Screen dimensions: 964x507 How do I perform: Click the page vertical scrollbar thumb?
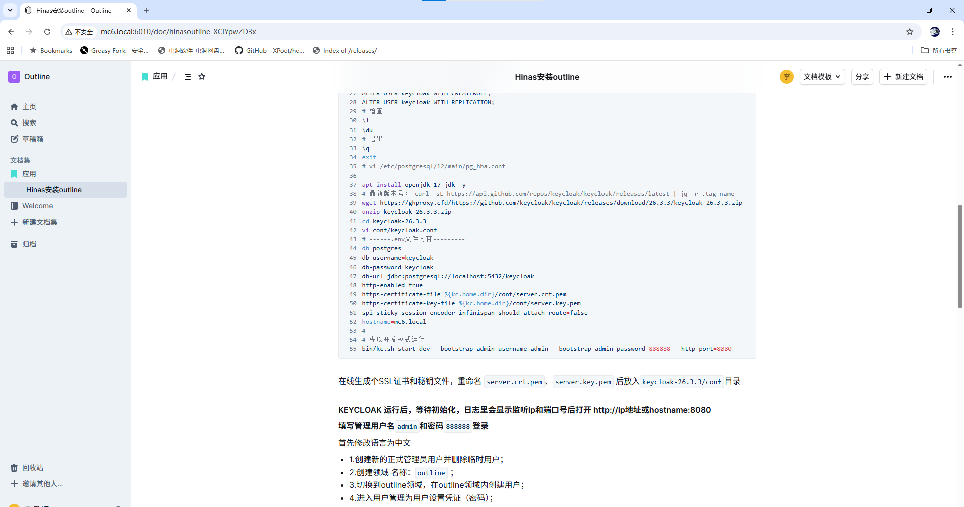(x=960, y=256)
